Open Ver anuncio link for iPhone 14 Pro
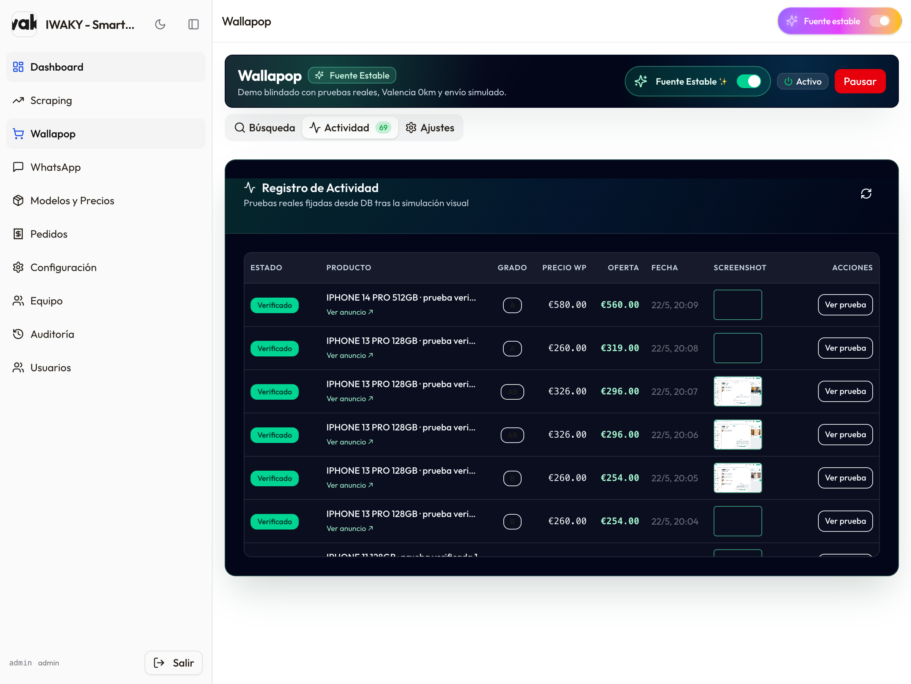This screenshot has height=684, width=911. click(x=350, y=312)
